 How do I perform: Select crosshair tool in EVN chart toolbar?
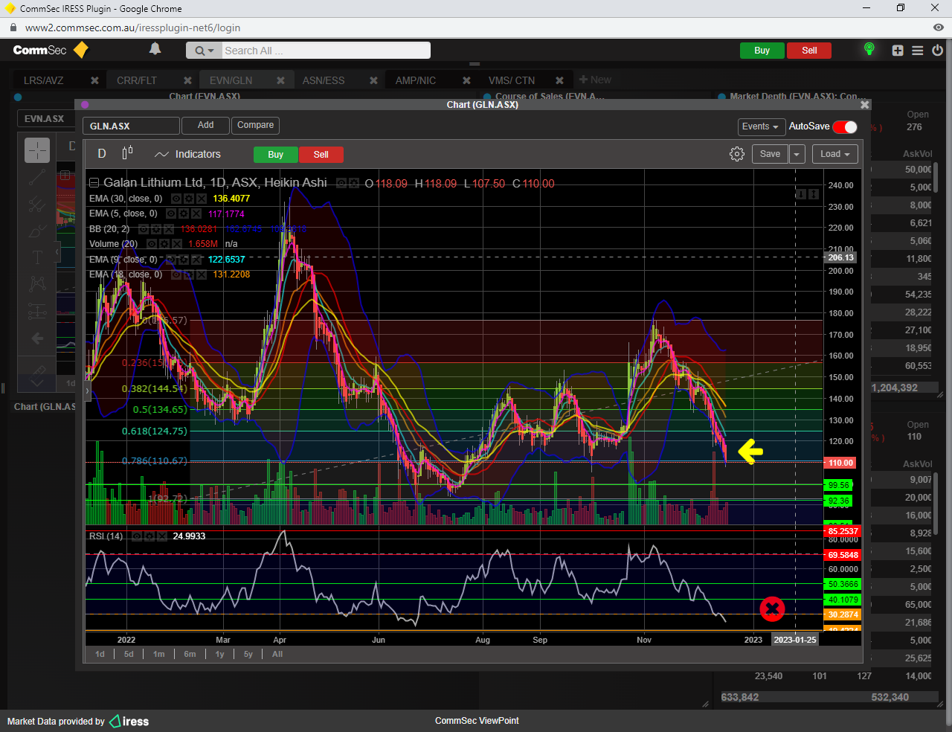tap(37, 150)
